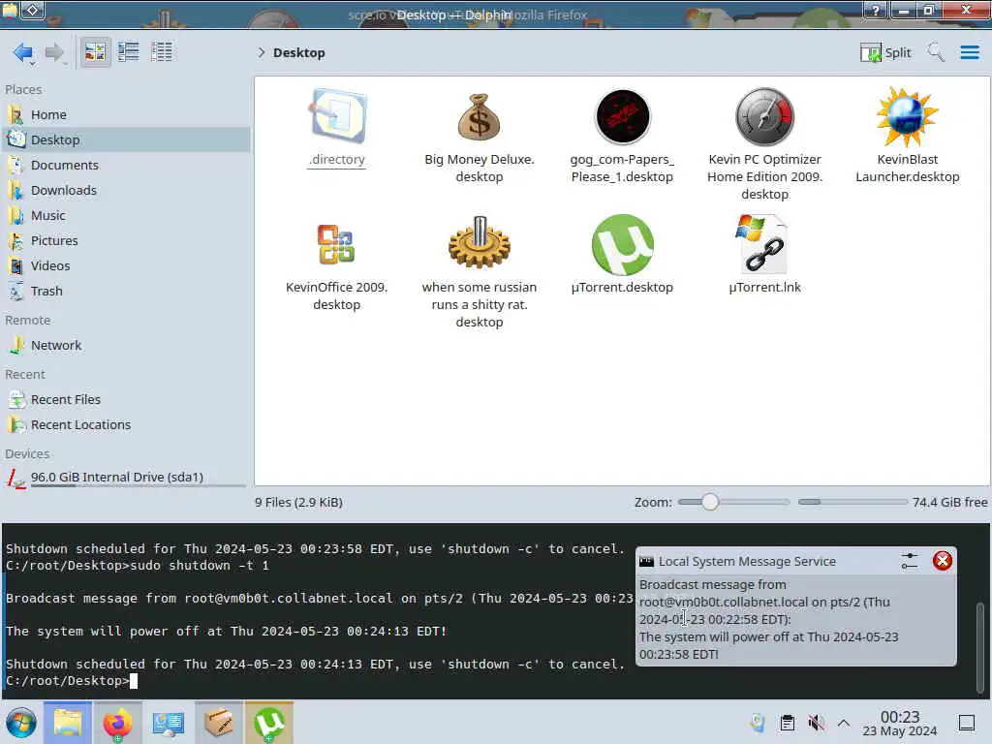
Task: Click the 74.4 GiB free space bar
Action: [852, 503]
